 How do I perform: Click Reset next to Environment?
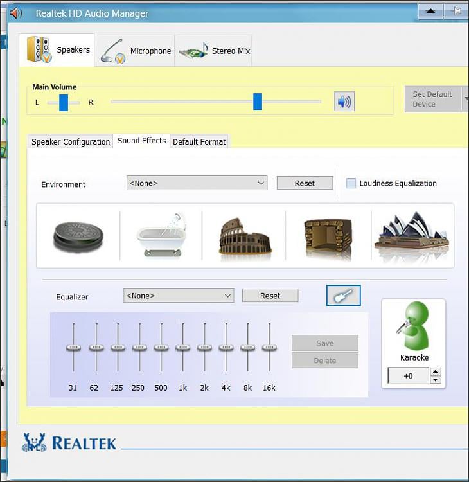305,183
